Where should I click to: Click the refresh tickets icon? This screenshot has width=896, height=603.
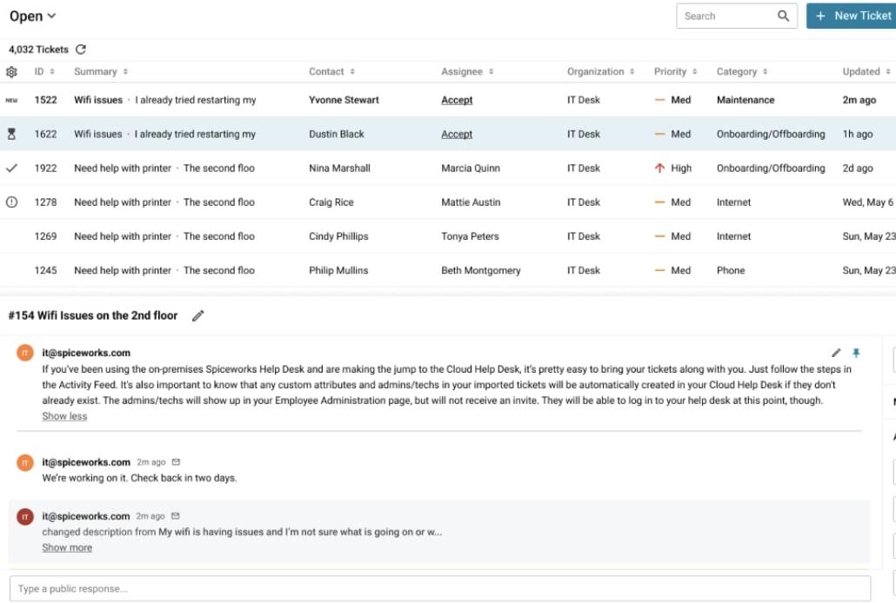[x=81, y=50]
